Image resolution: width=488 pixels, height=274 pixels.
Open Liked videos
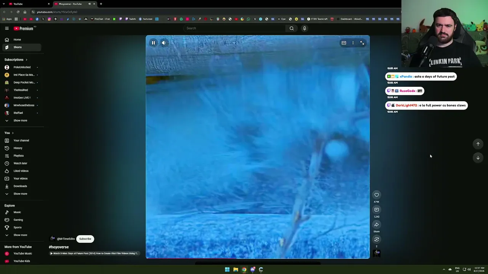pos(22,171)
